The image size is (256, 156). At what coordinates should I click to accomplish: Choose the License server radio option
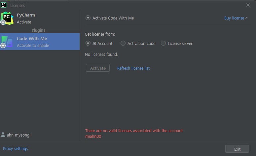coord(163,43)
